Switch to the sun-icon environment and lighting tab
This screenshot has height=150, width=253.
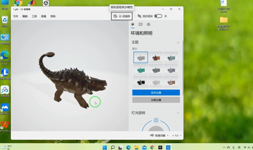click(133, 24)
